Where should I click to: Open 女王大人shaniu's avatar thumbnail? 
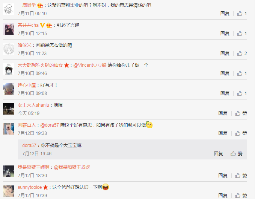(x=9, y=109)
